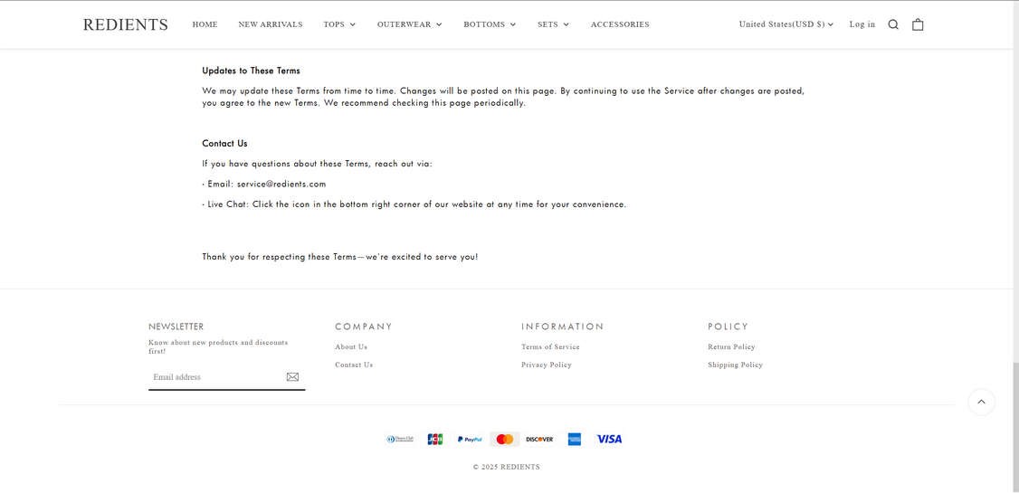Click the INFORMATION footer heading
The height and width of the screenshot is (493, 1019).
(x=563, y=327)
